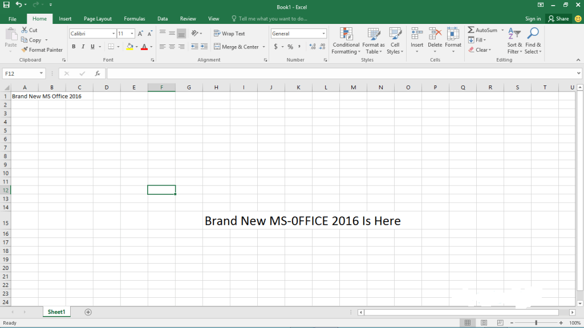Click the Save icon in title bar
The height and width of the screenshot is (328, 584).
click(6, 5)
